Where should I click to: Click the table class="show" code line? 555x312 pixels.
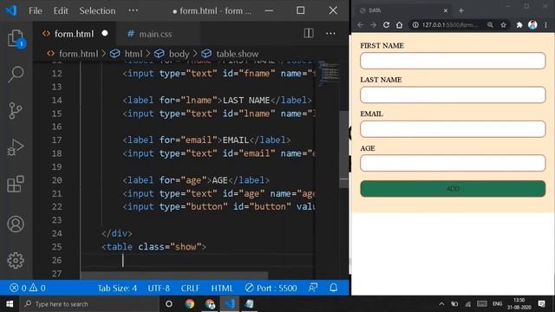point(153,246)
